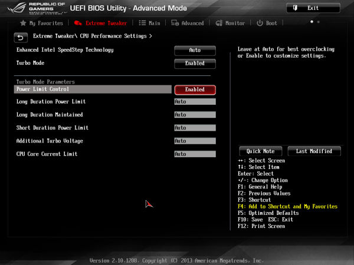Show the Last Modified list
The height and width of the screenshot is (265, 354).
314,151
